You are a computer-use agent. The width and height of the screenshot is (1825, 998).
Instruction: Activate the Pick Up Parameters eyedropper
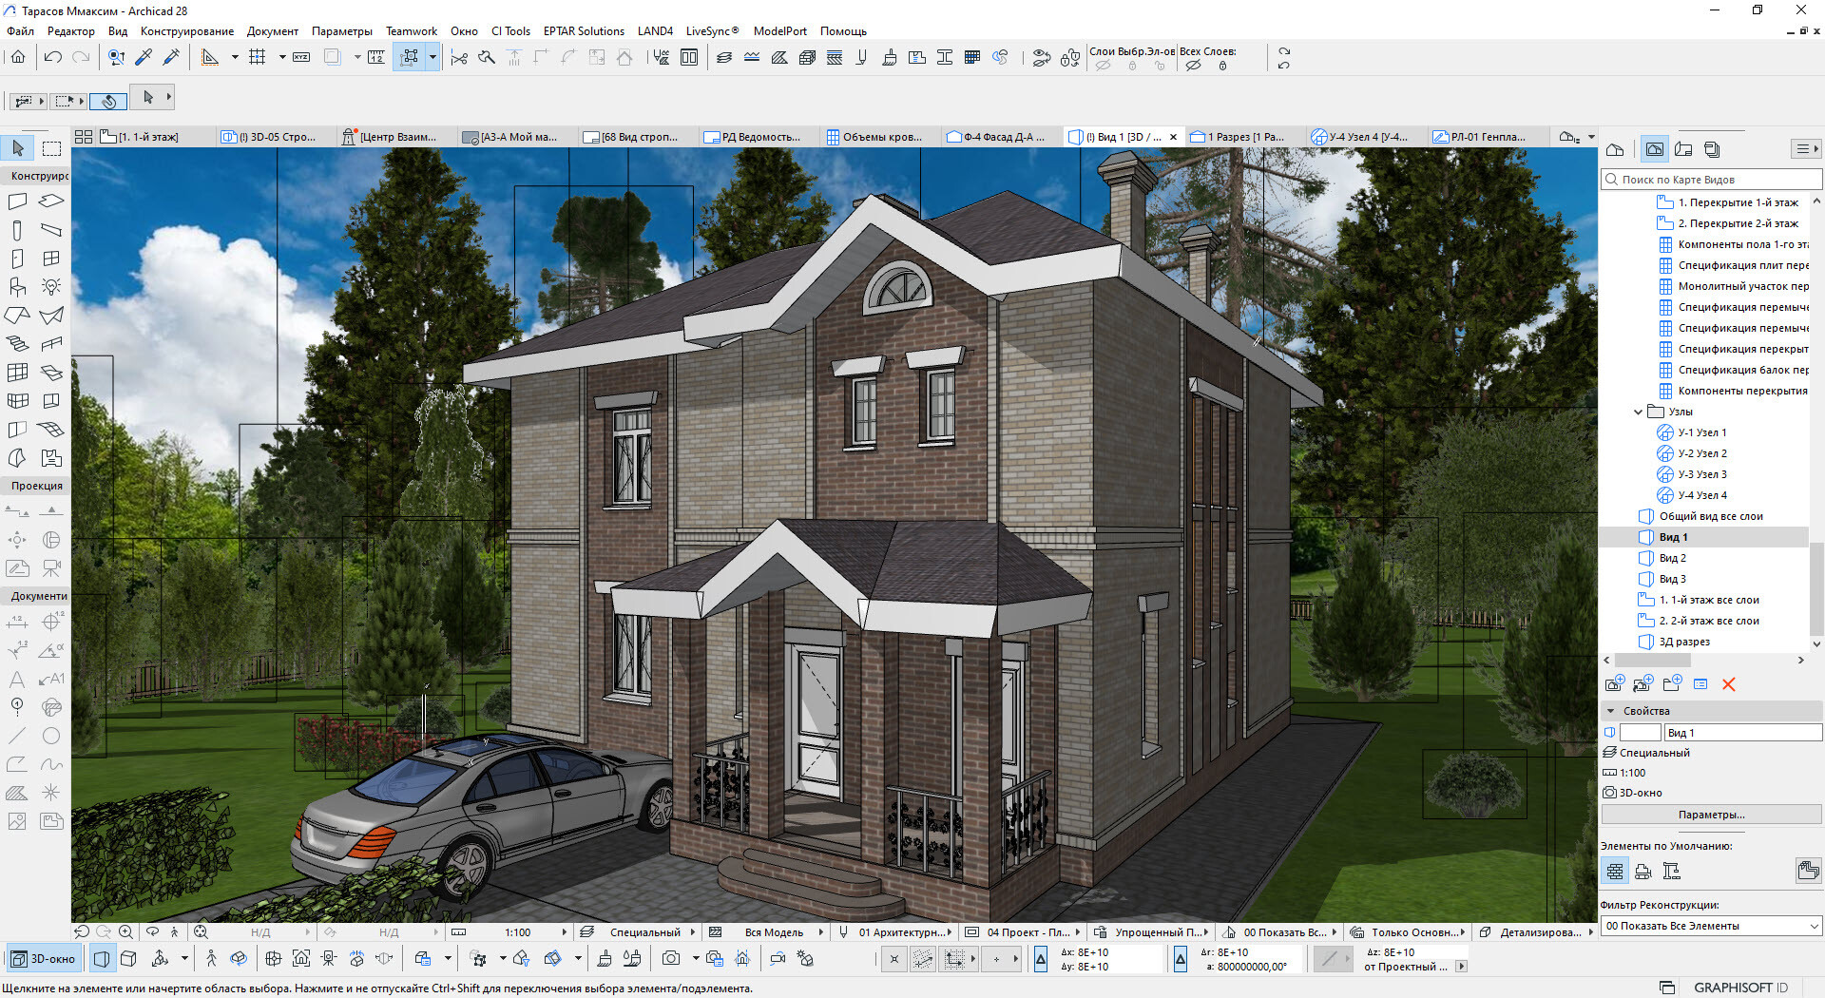pyautogui.click(x=144, y=58)
